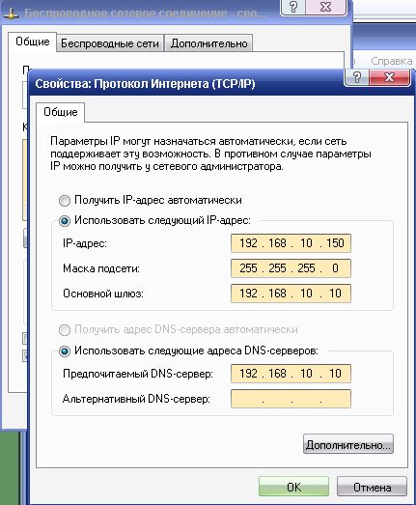Select 'Получить IP-адрес автоматически' radio button
Screen dimensions: 416x505
point(65,201)
